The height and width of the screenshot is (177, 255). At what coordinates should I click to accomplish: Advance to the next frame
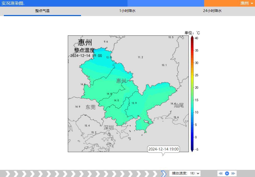233,173
